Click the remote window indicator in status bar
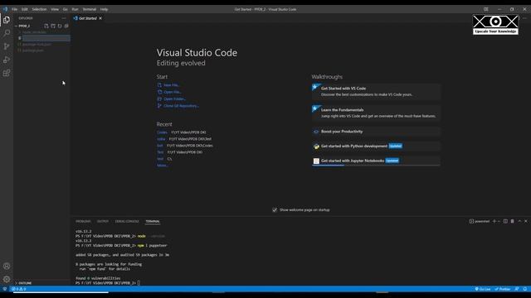 (5, 289)
